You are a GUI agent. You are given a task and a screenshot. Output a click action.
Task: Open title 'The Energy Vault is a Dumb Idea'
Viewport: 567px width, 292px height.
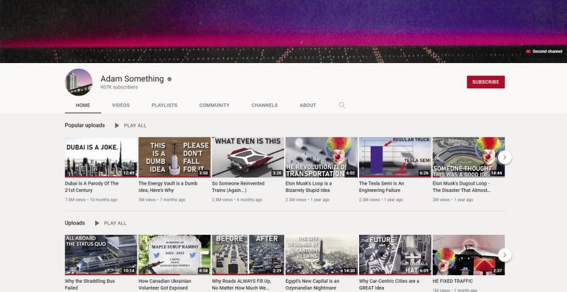168,187
